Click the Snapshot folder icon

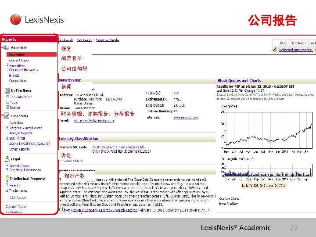click(7, 47)
